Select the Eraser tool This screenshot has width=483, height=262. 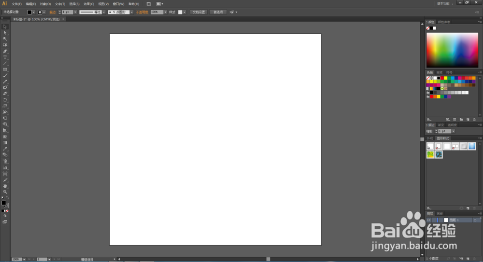coord(5,94)
